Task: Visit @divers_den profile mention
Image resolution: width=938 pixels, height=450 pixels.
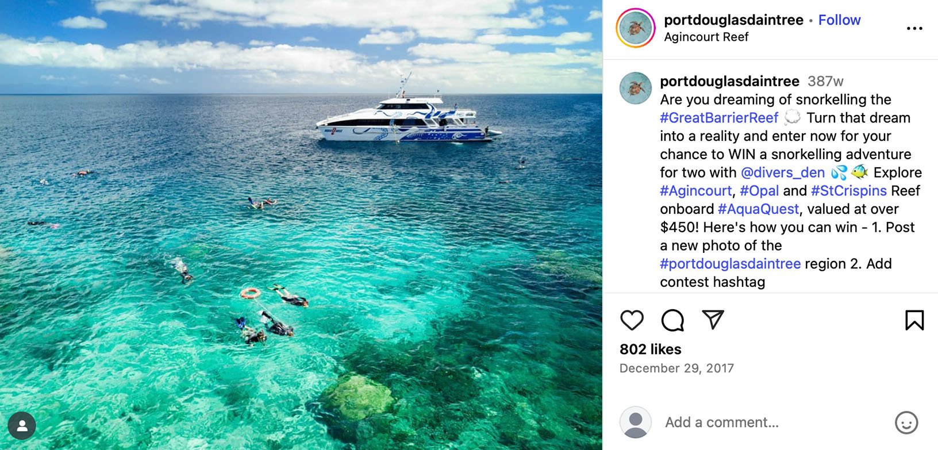Action: (782, 172)
